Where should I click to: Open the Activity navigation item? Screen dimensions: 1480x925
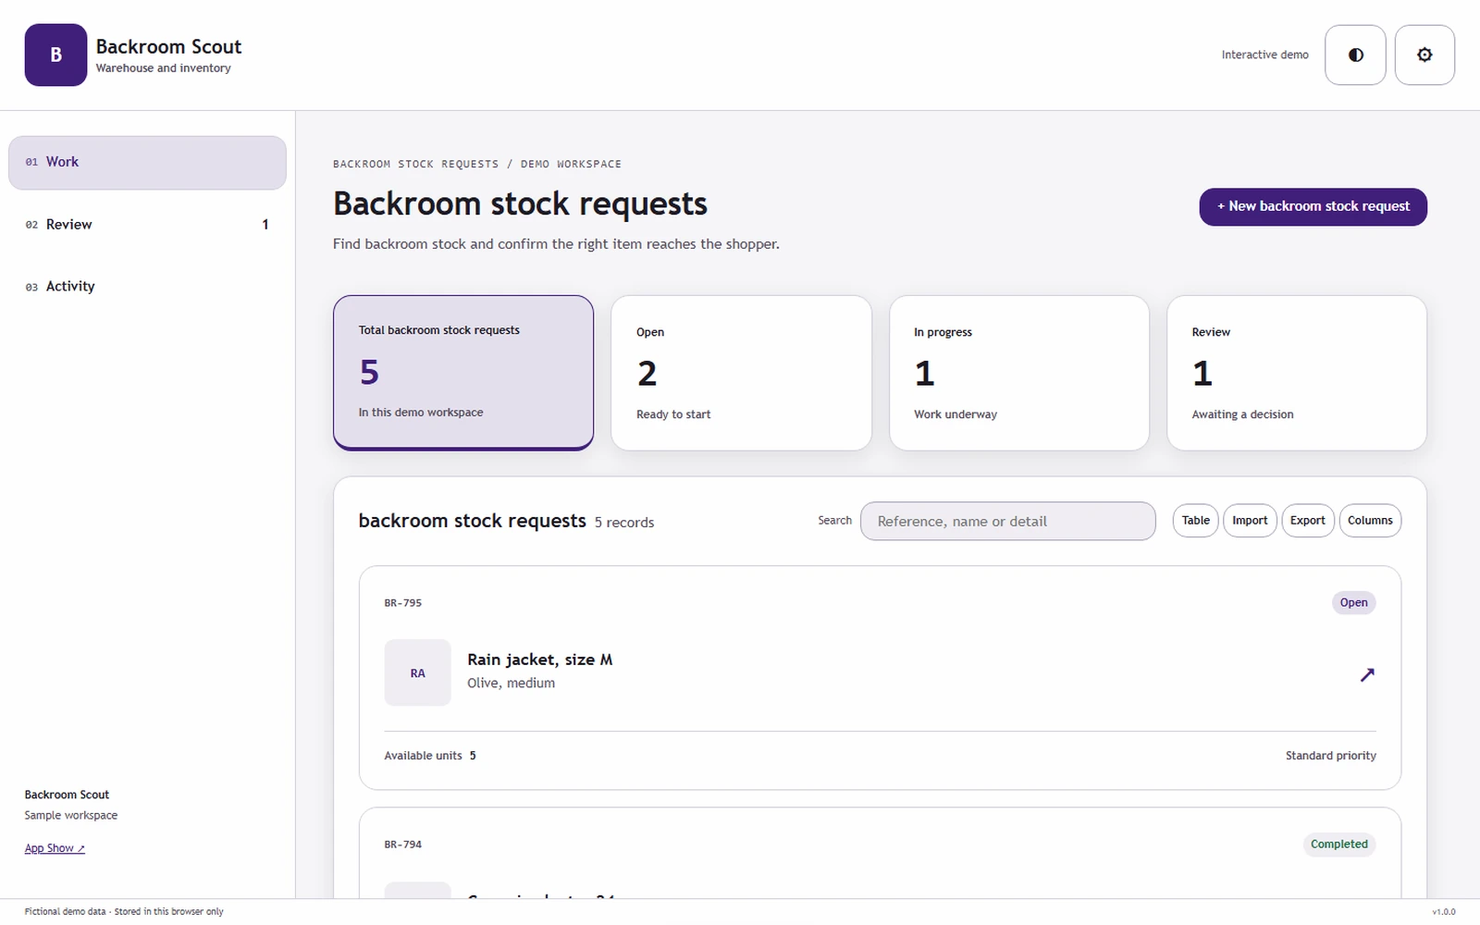click(x=147, y=287)
